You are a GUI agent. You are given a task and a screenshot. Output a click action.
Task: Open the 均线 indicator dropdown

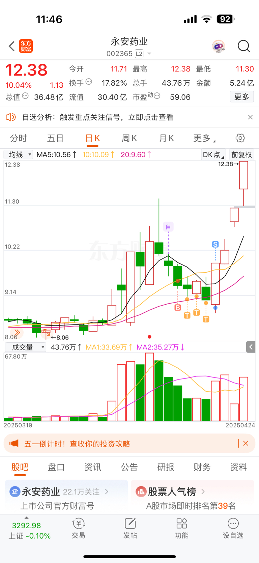(x=19, y=154)
